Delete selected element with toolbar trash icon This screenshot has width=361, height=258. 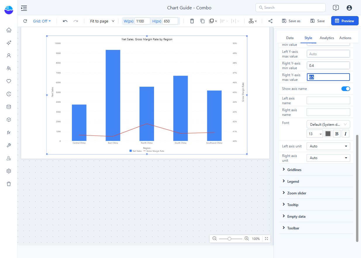coord(192,21)
